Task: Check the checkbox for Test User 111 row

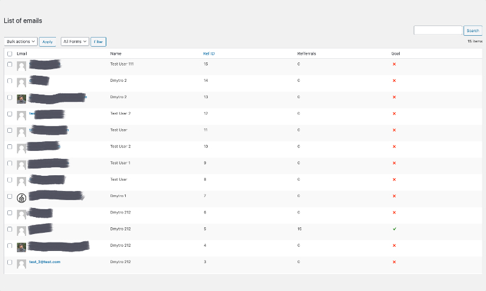Action: point(10,64)
